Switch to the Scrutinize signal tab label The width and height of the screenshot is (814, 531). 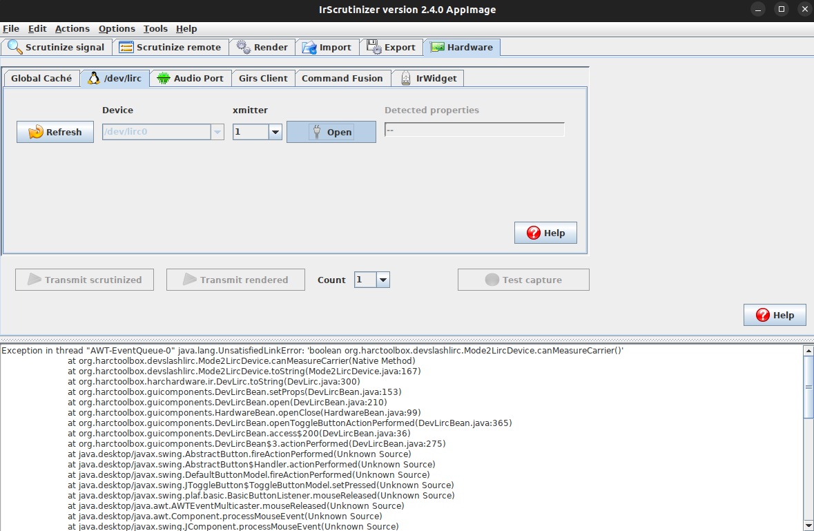coord(65,47)
